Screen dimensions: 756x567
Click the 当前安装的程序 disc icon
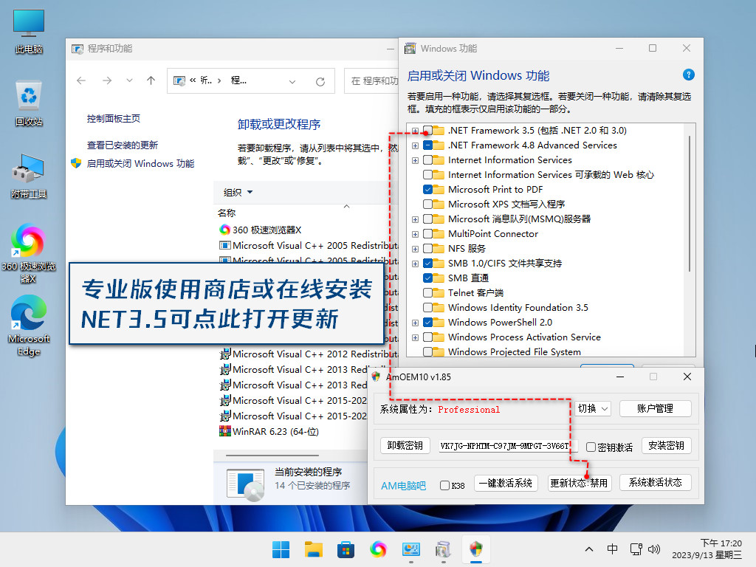tap(246, 484)
